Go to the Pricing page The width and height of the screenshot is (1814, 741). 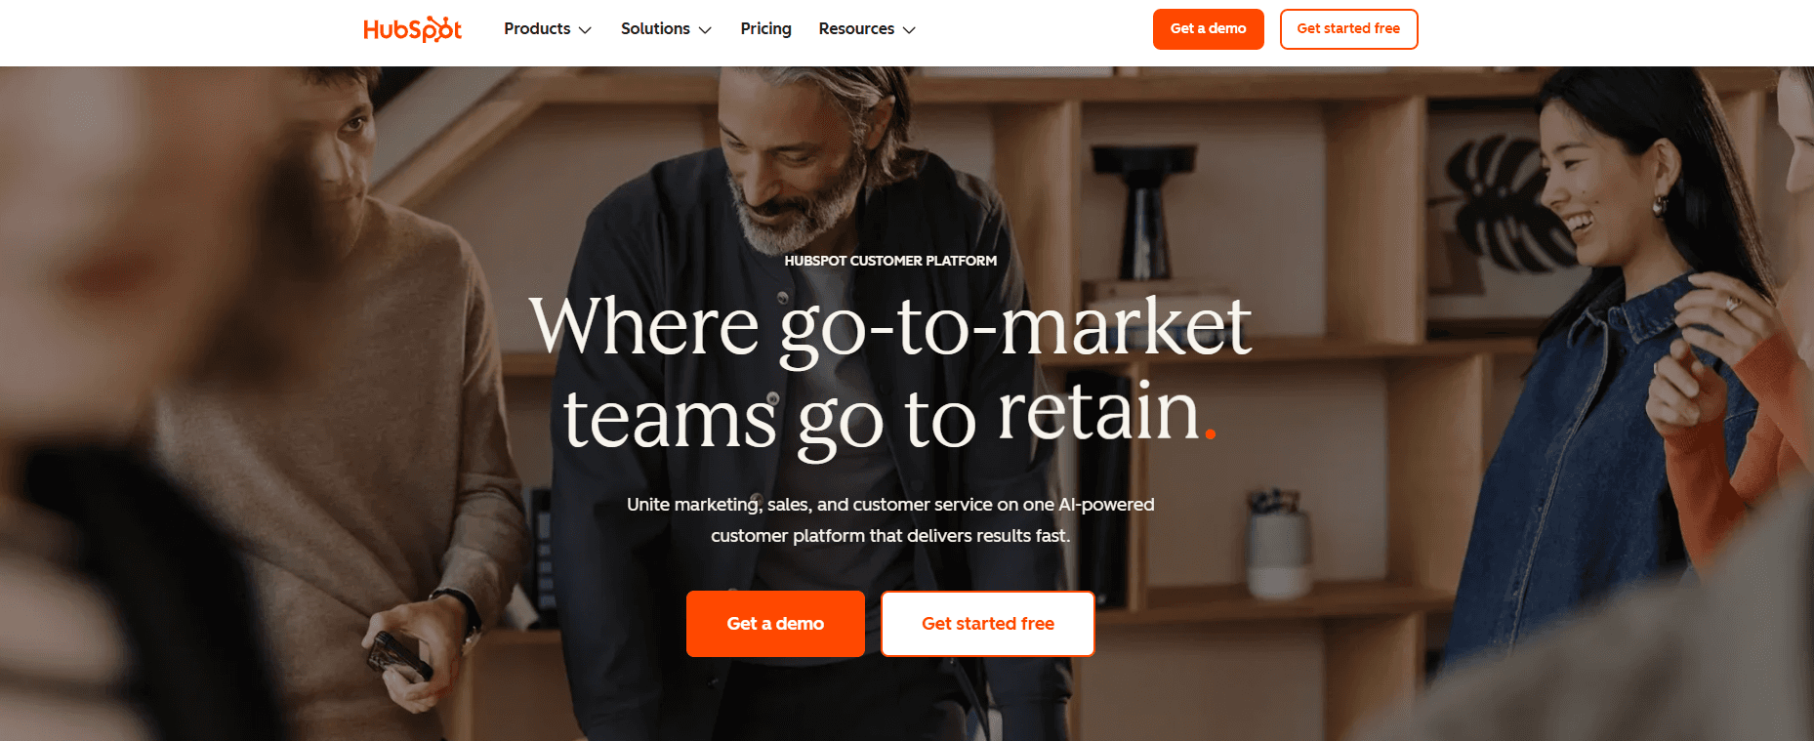point(765,29)
